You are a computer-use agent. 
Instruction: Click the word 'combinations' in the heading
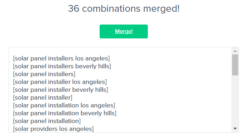pyautogui.click(x=111, y=9)
